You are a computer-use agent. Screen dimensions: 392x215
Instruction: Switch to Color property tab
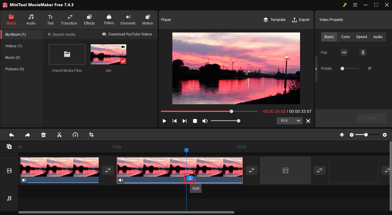[x=346, y=37]
